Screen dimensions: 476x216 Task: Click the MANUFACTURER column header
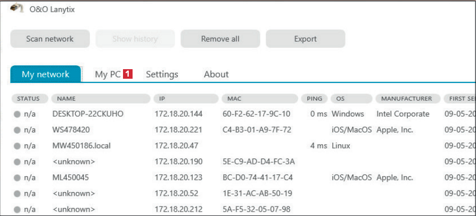tap(407, 98)
